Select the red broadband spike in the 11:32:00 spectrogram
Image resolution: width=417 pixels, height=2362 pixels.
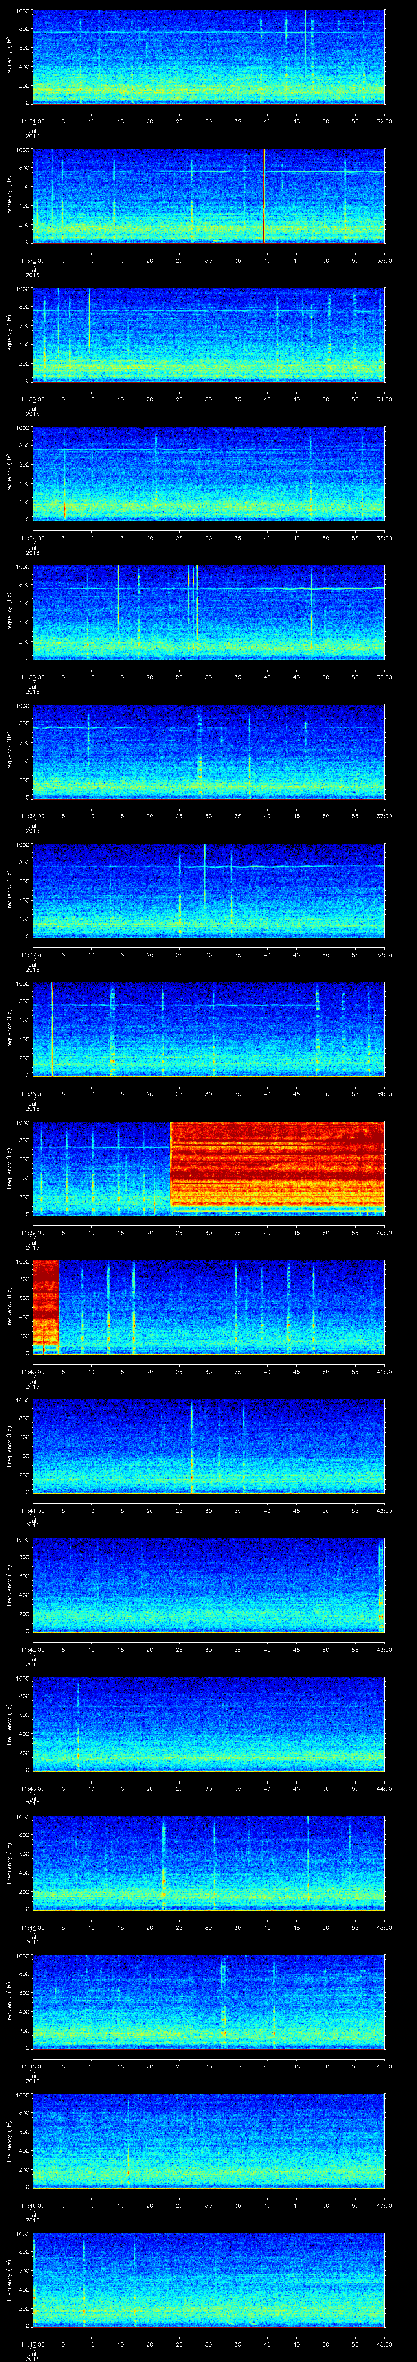click(264, 195)
